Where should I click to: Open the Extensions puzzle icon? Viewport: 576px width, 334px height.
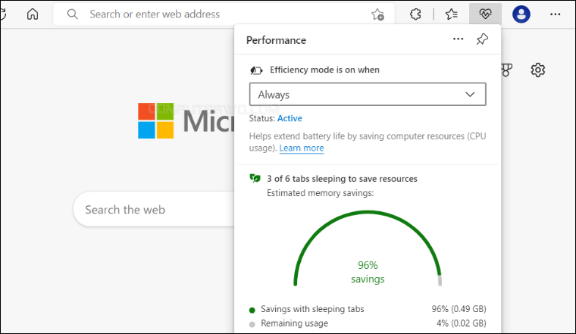415,14
